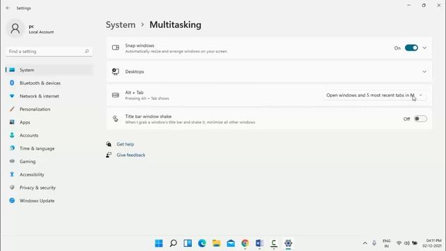Go to Network & internet
Image resolution: width=446 pixels, height=251 pixels.
coord(49,96)
